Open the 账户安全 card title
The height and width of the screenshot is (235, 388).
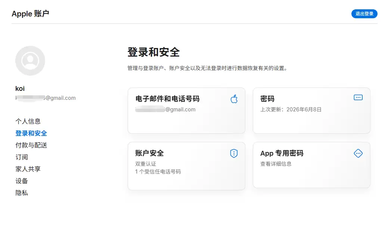[149, 153]
